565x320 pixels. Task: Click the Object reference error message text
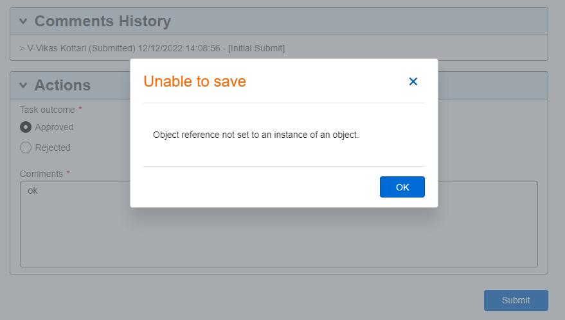256,135
